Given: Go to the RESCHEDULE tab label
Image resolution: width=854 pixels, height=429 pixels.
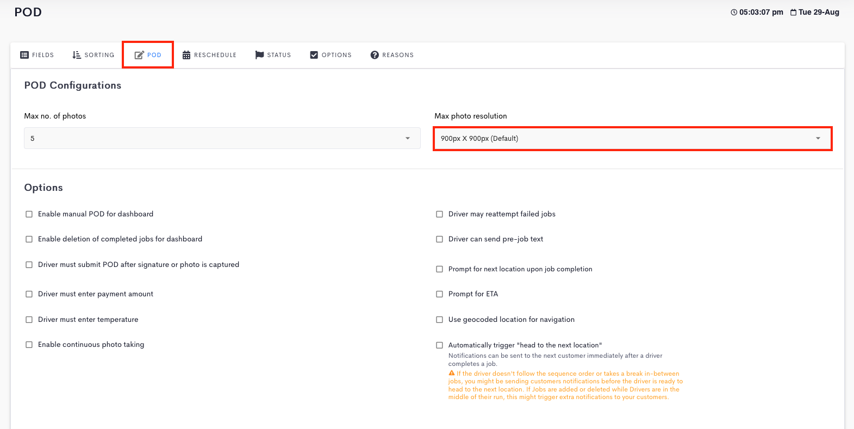Looking at the screenshot, I should click(215, 55).
